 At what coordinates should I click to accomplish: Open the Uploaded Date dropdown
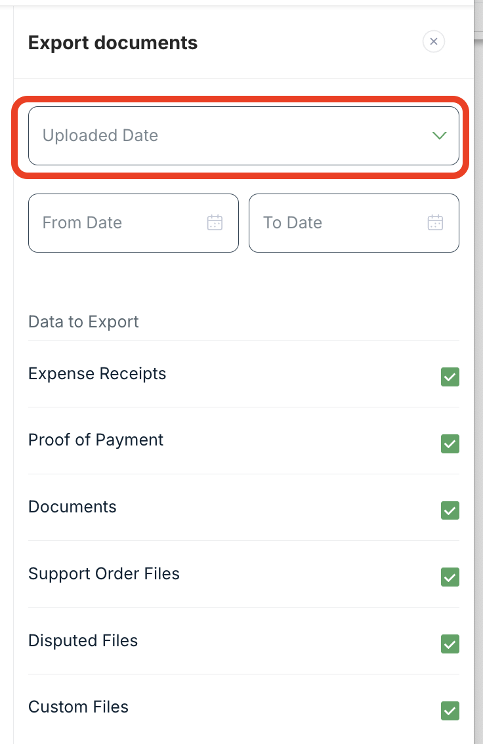243,136
